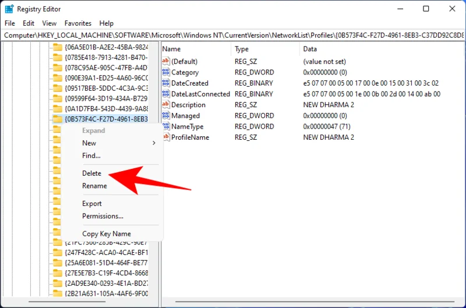Click the DateCreated binary value icon
466x308 pixels.
pyautogui.click(x=166, y=83)
